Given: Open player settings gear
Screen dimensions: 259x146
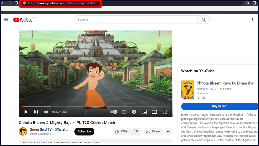Looking at the screenshot, I should coord(134,112).
